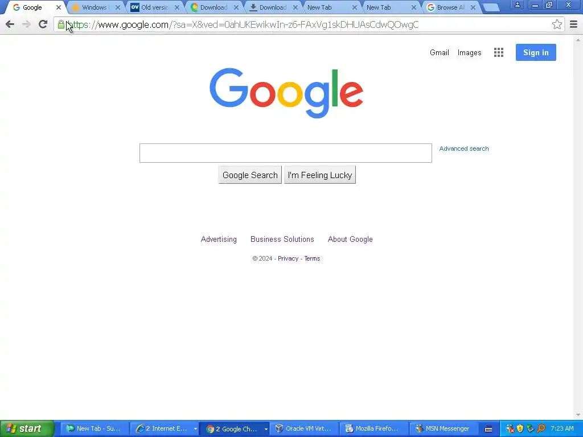Screen dimensions: 583x437
Task: Switch to Mozilla Firefox in the taskbar
Action: point(373,429)
